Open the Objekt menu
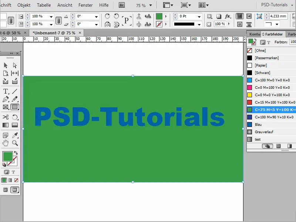The image size is (296, 222). point(24,5)
